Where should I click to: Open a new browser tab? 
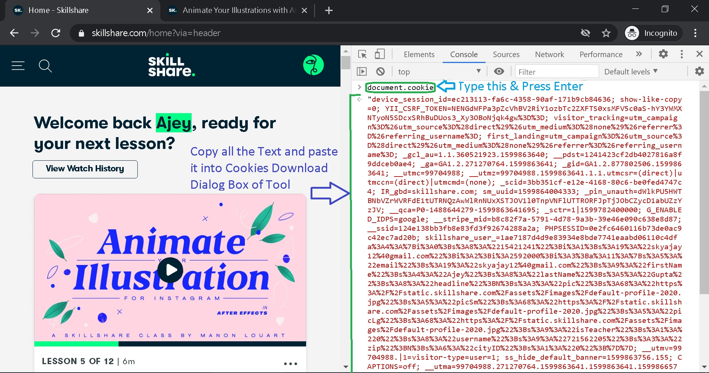[x=329, y=11]
